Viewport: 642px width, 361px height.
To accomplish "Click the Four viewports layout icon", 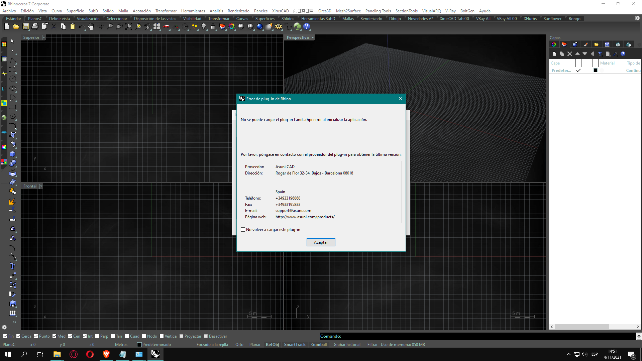I will [x=156, y=26].
